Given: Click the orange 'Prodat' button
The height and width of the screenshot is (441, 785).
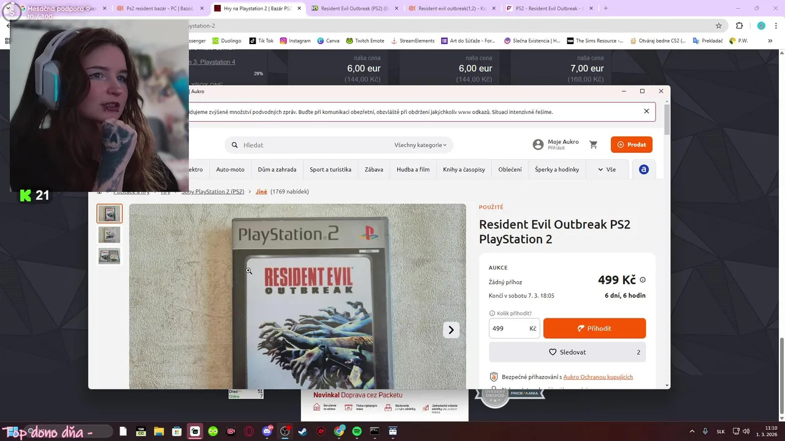Looking at the screenshot, I should pos(632,145).
